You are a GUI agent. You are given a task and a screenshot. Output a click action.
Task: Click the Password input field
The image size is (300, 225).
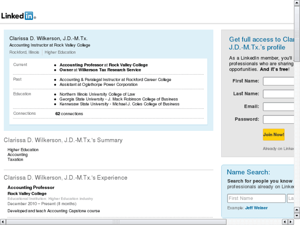tap(279, 119)
